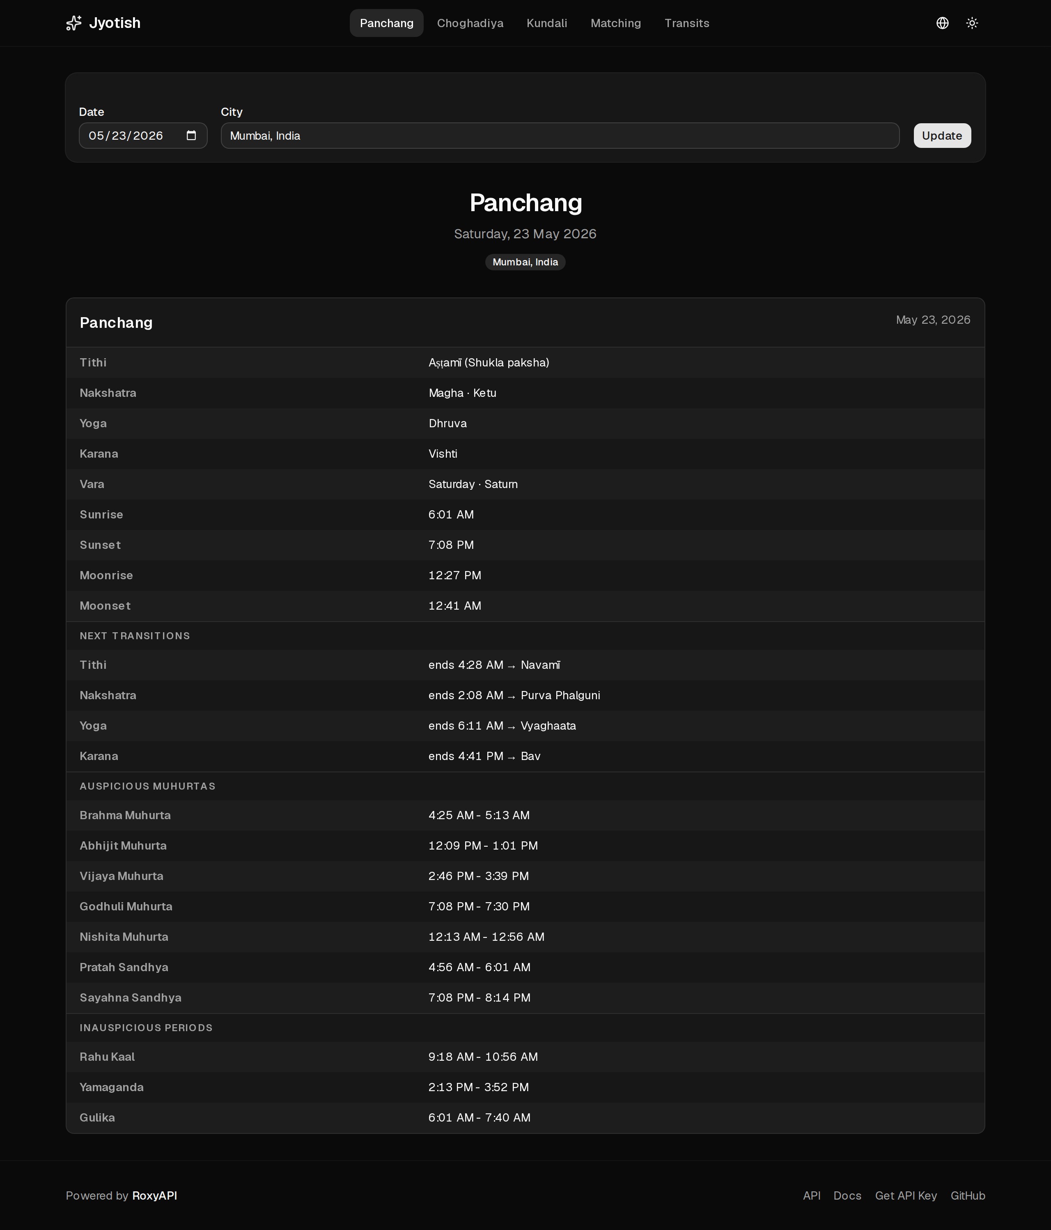
Task: Toggle the light theme sun icon
Action: click(x=971, y=23)
